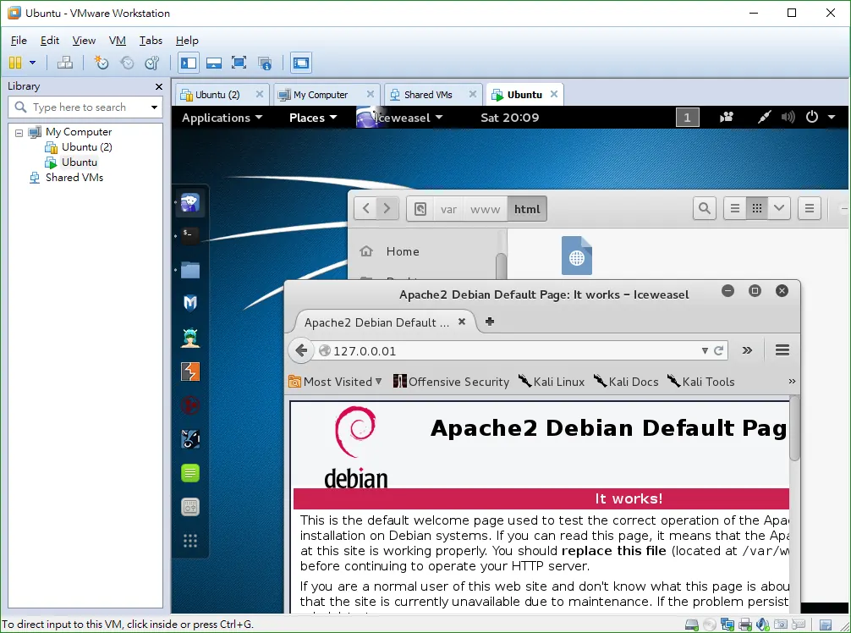Show all applications grid in dock
Image resolution: width=851 pixels, height=633 pixels.
coord(190,541)
